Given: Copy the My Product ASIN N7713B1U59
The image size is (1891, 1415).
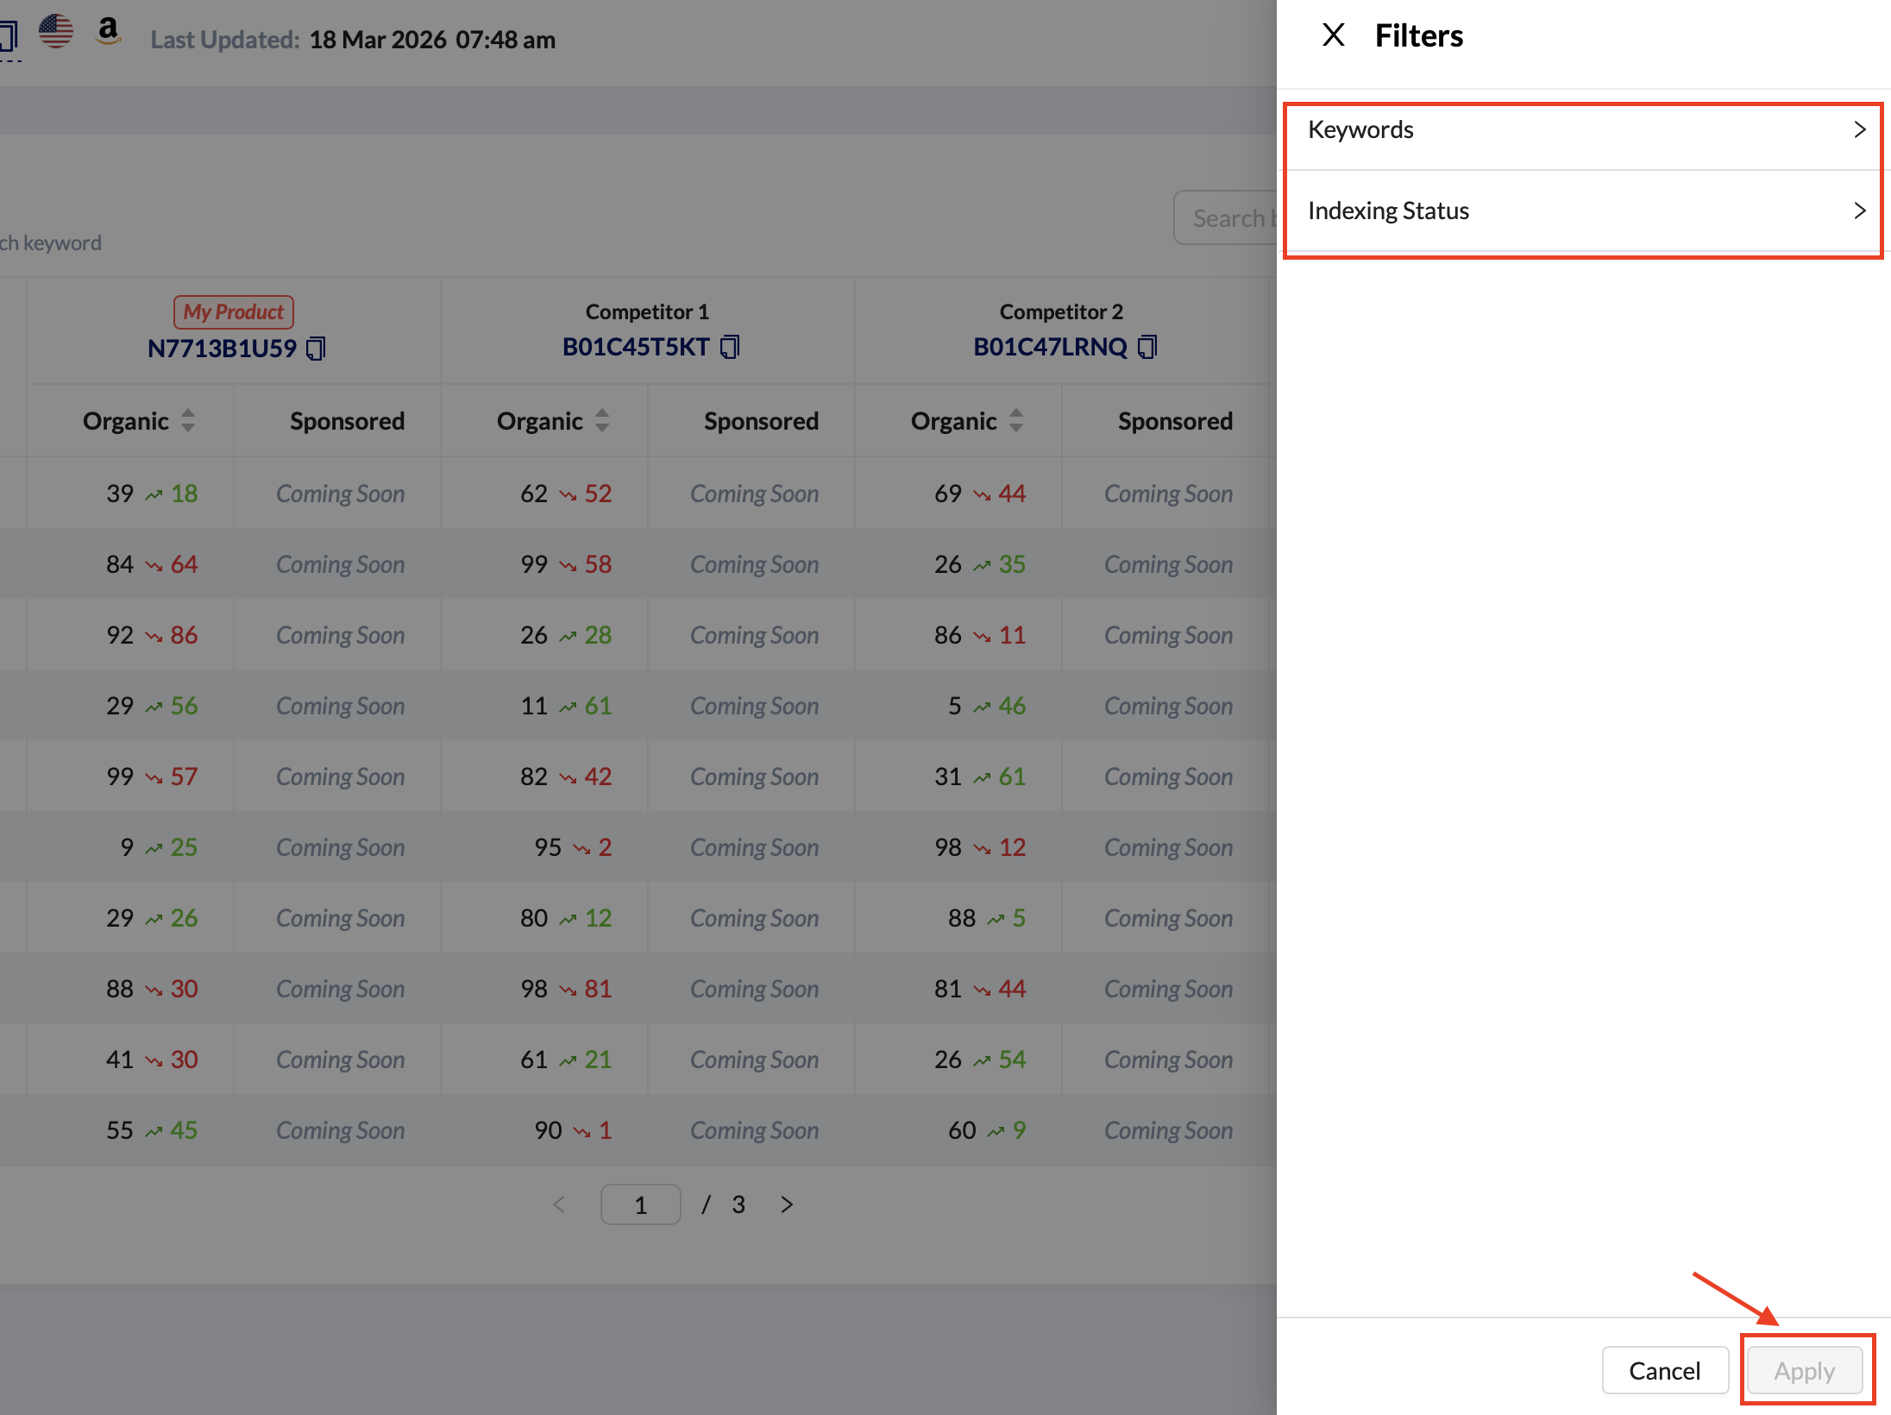Looking at the screenshot, I should point(316,349).
